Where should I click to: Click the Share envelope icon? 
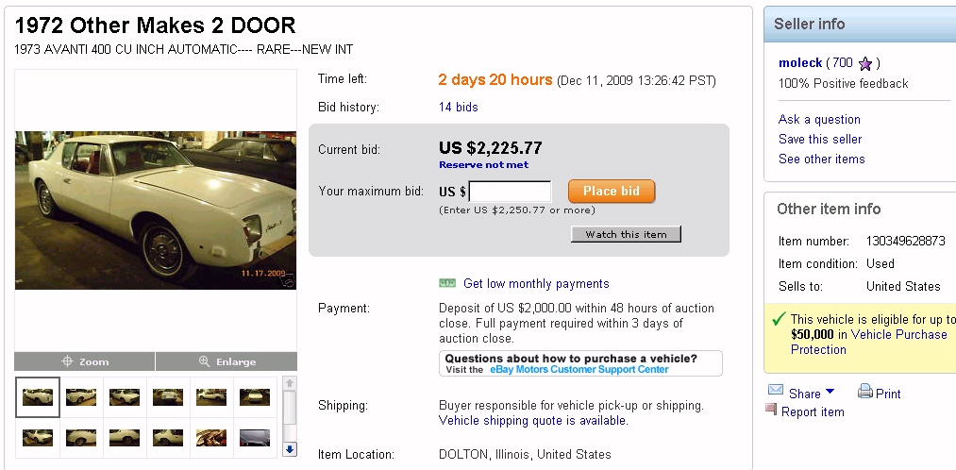[x=776, y=391]
